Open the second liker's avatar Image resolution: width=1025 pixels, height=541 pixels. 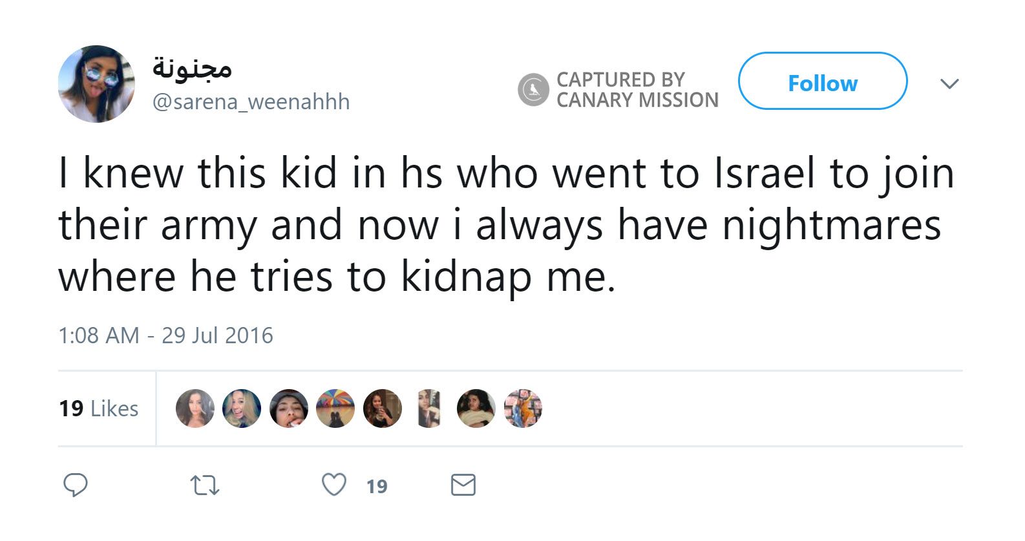tap(242, 408)
